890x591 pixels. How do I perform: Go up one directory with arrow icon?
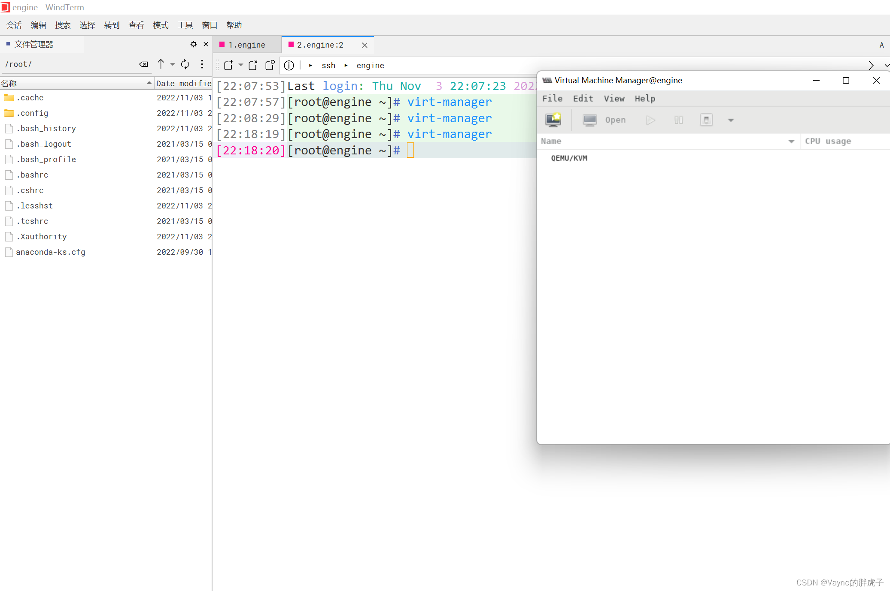tap(161, 64)
